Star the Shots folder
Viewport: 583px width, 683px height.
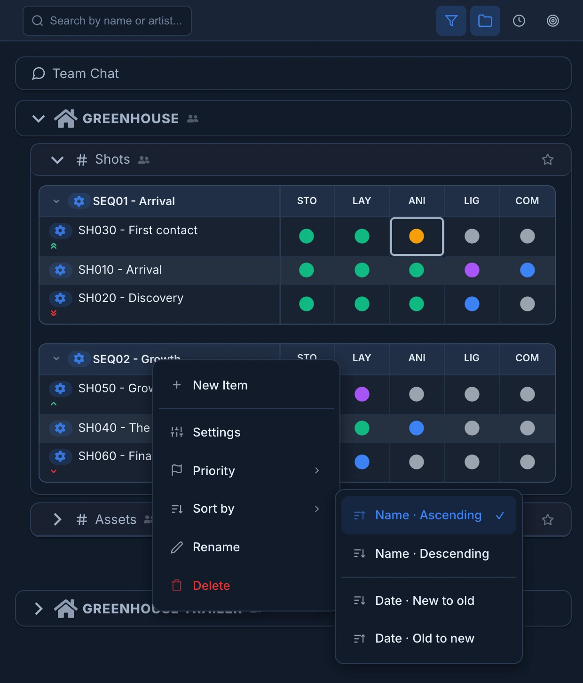(548, 159)
